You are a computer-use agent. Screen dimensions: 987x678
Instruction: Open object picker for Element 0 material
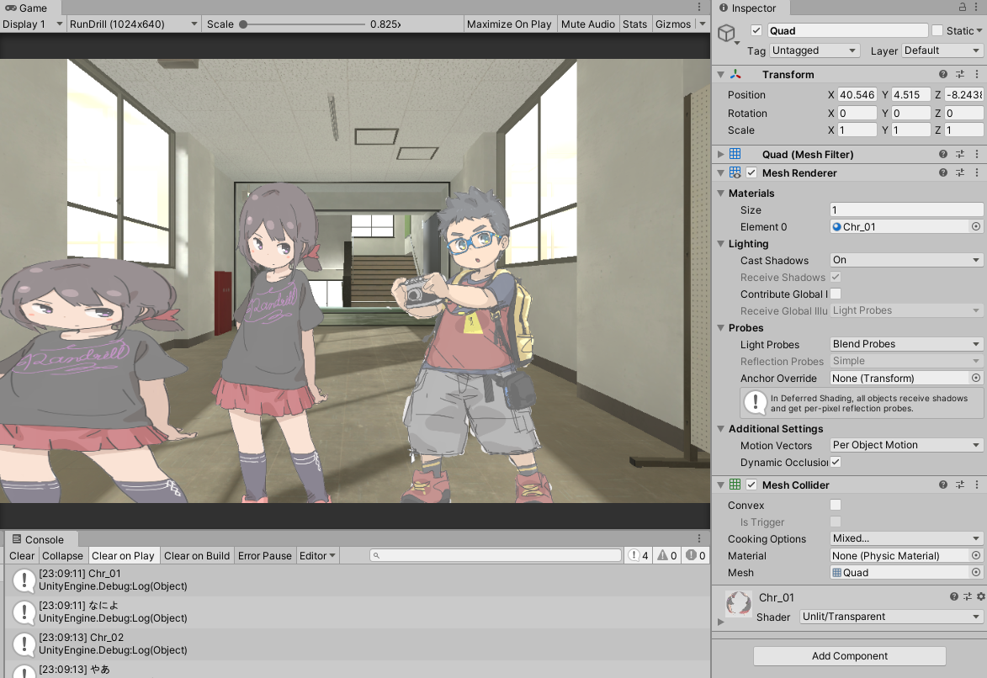(x=976, y=226)
